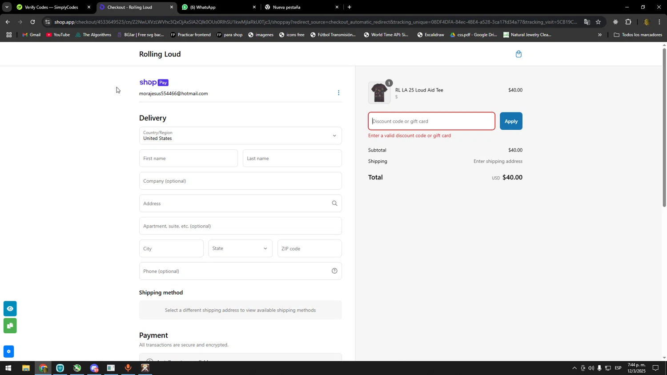Open the YouTube bookmark

(58, 35)
